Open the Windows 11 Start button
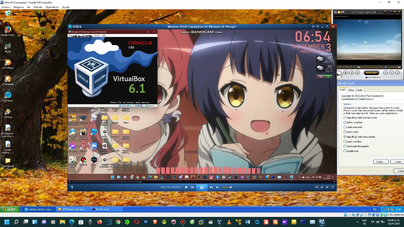The image size is (404, 227). coord(7,222)
